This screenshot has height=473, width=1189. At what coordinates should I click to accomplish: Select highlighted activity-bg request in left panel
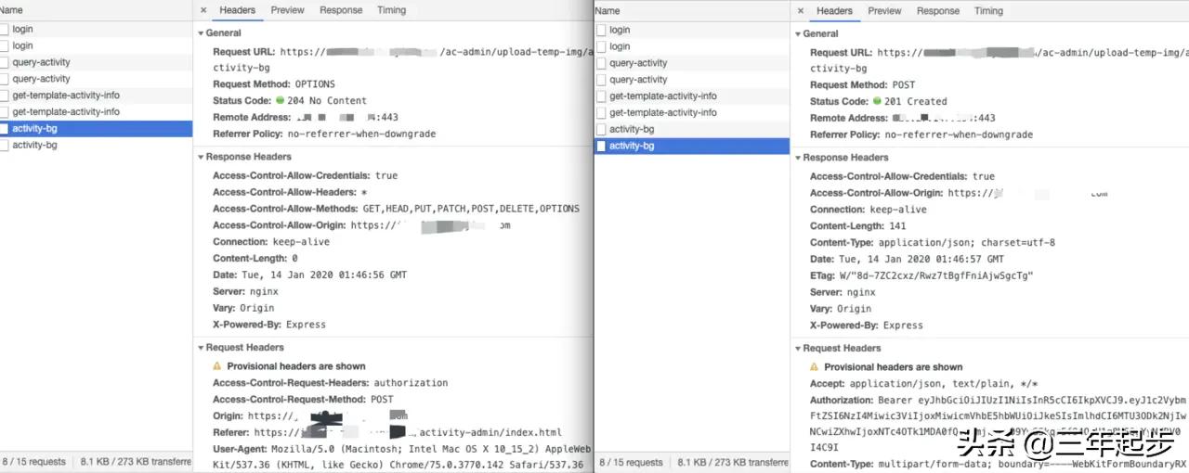(x=97, y=129)
